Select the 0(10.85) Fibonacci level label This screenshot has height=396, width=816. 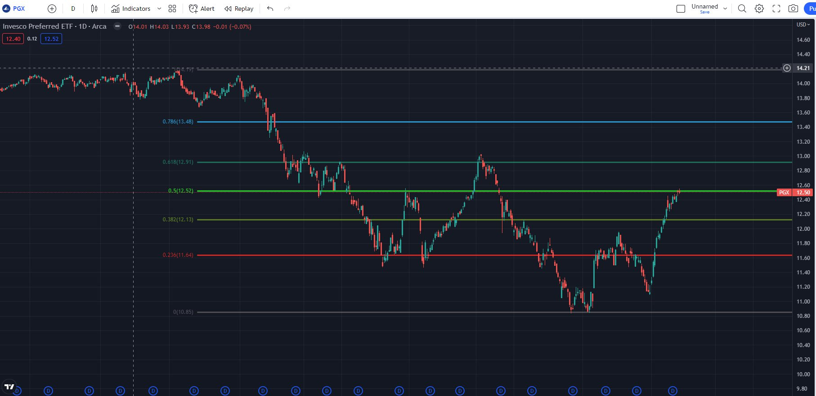183,312
